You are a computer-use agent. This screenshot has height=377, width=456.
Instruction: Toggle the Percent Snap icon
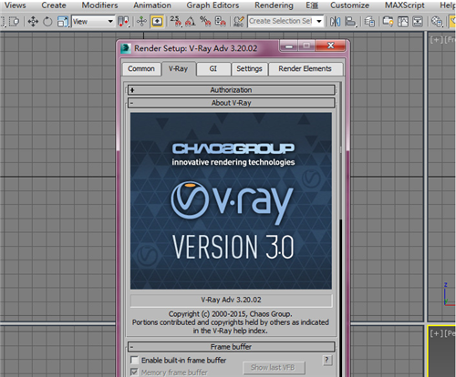205,22
